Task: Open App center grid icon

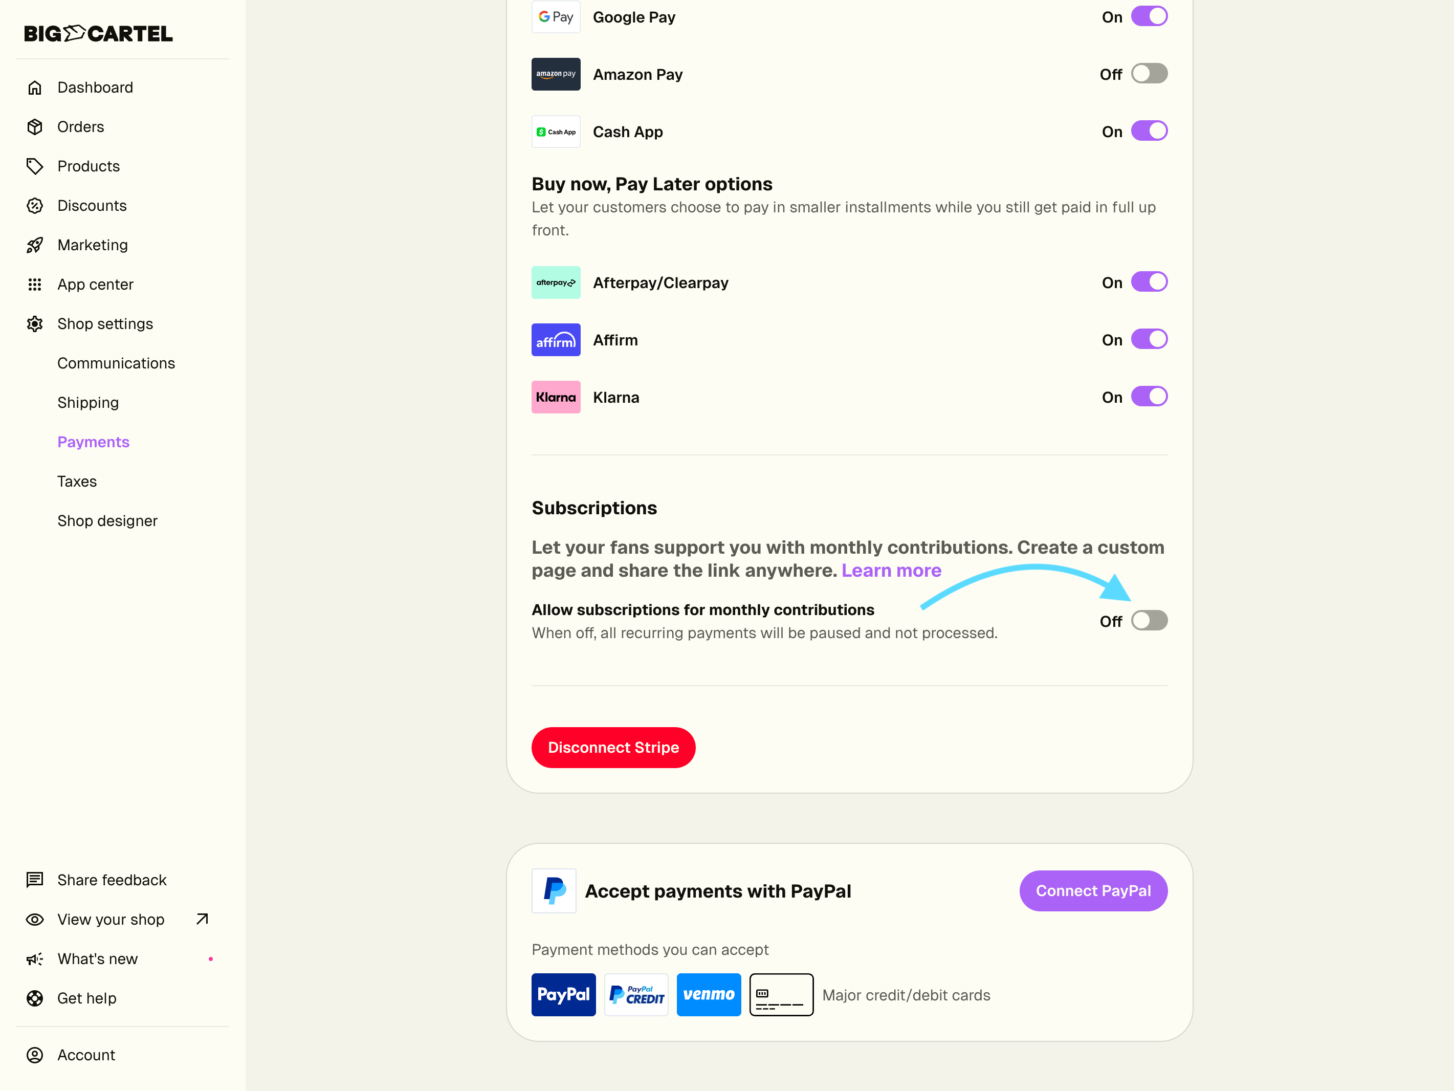Action: pos(35,285)
